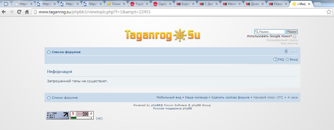
Task: Bookmark this page with the star
Action: click(x=329, y=12)
